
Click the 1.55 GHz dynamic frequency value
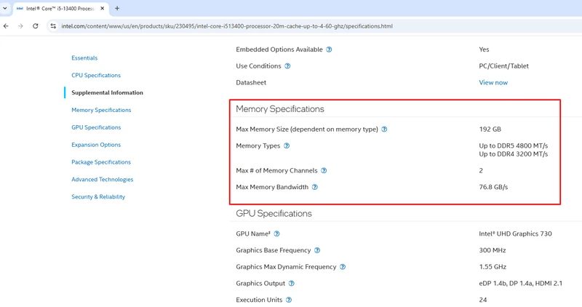point(493,267)
